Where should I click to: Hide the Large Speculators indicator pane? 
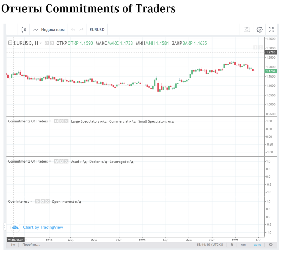click(x=56, y=121)
